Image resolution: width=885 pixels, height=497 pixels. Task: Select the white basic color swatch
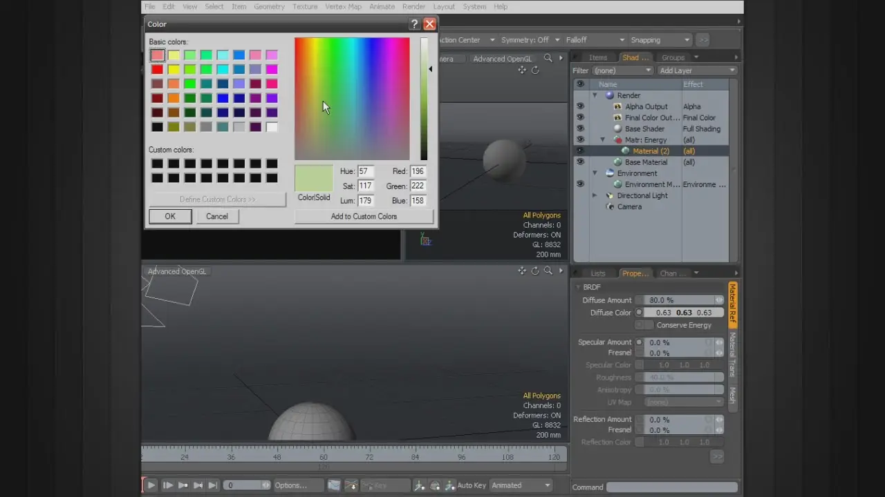coord(272,127)
